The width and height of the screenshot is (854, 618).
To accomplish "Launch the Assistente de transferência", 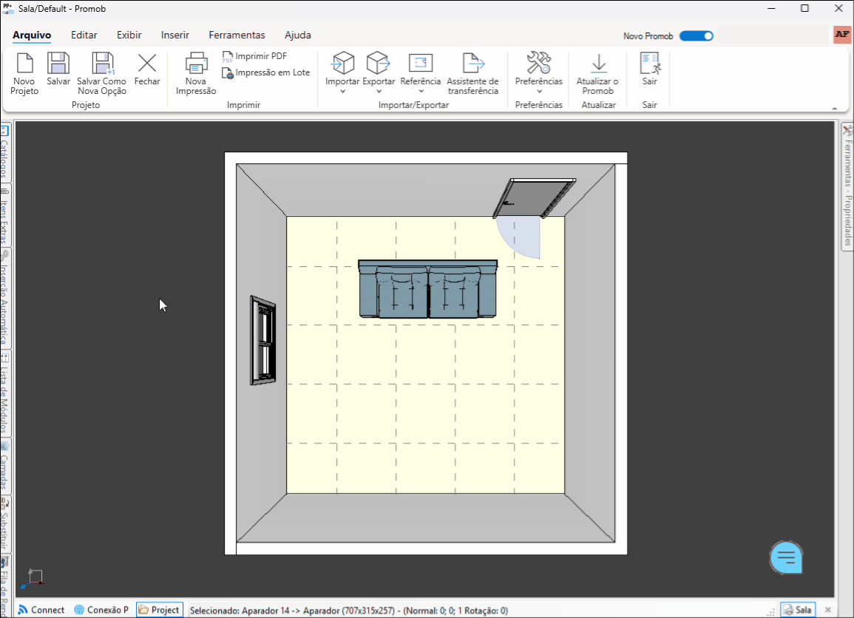I will pos(473,72).
